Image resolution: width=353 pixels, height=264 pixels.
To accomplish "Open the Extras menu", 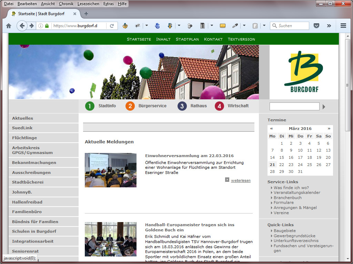I will pos(108,4).
